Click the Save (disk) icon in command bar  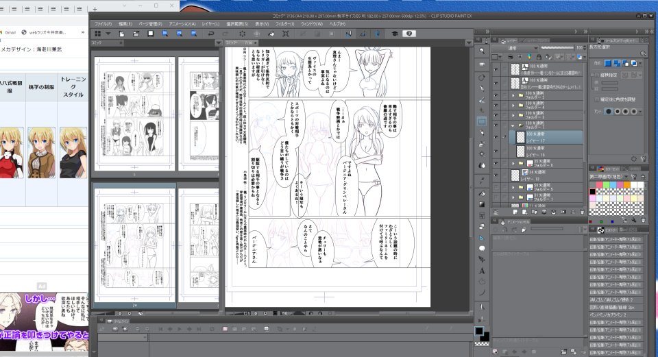pos(150,34)
